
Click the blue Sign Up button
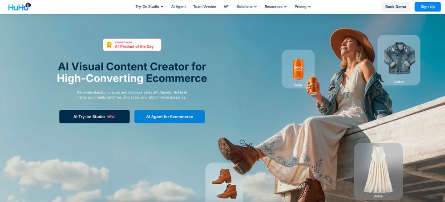pos(427,7)
